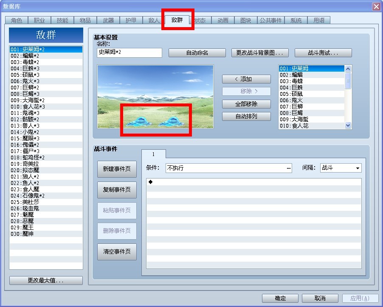Select troop 010:食人花*3

point(46,106)
